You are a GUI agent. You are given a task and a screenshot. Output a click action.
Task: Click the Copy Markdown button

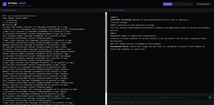pos(203,4)
